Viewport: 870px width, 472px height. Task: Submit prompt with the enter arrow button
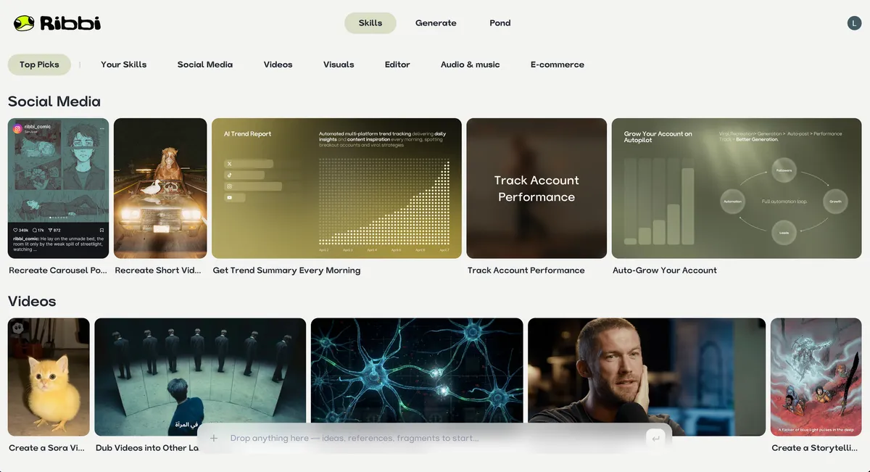tap(655, 438)
